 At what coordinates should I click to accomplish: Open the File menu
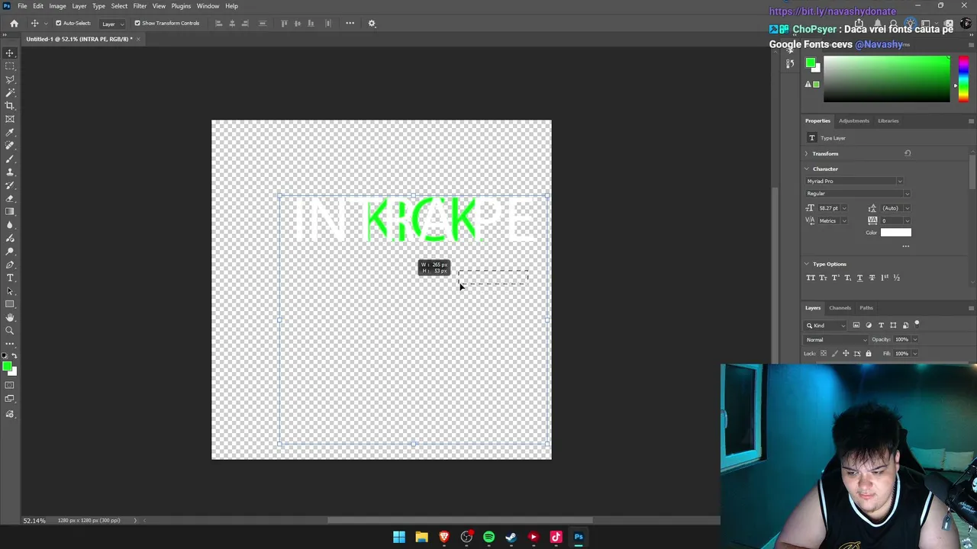pyautogui.click(x=22, y=6)
